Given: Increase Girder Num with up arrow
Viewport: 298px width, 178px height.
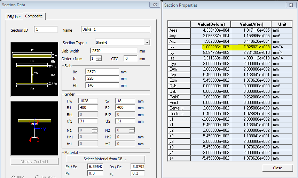Looking at the screenshot, I should coord(99,57).
